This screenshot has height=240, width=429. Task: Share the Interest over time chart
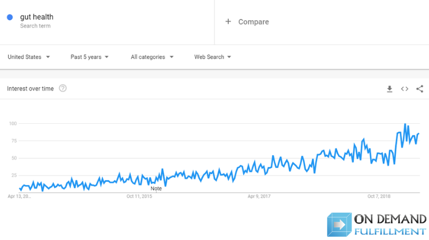[420, 89]
